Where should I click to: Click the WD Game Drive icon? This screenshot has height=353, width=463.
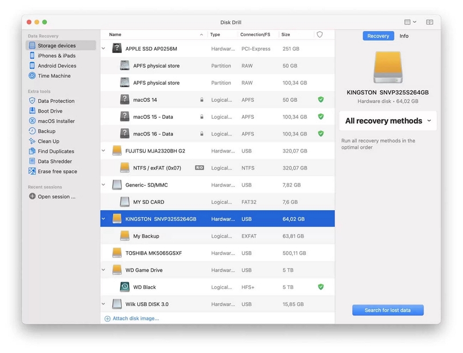(117, 270)
